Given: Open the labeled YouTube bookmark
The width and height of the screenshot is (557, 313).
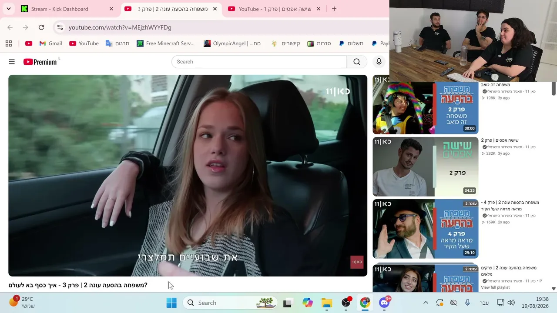Looking at the screenshot, I should tap(84, 43).
